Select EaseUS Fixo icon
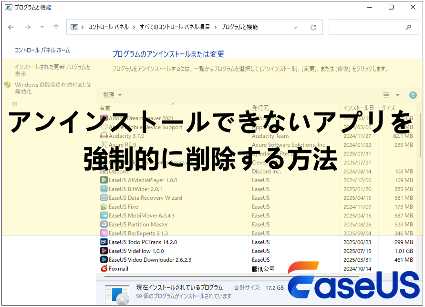Viewport: 425px width, 307px height. (x=104, y=206)
